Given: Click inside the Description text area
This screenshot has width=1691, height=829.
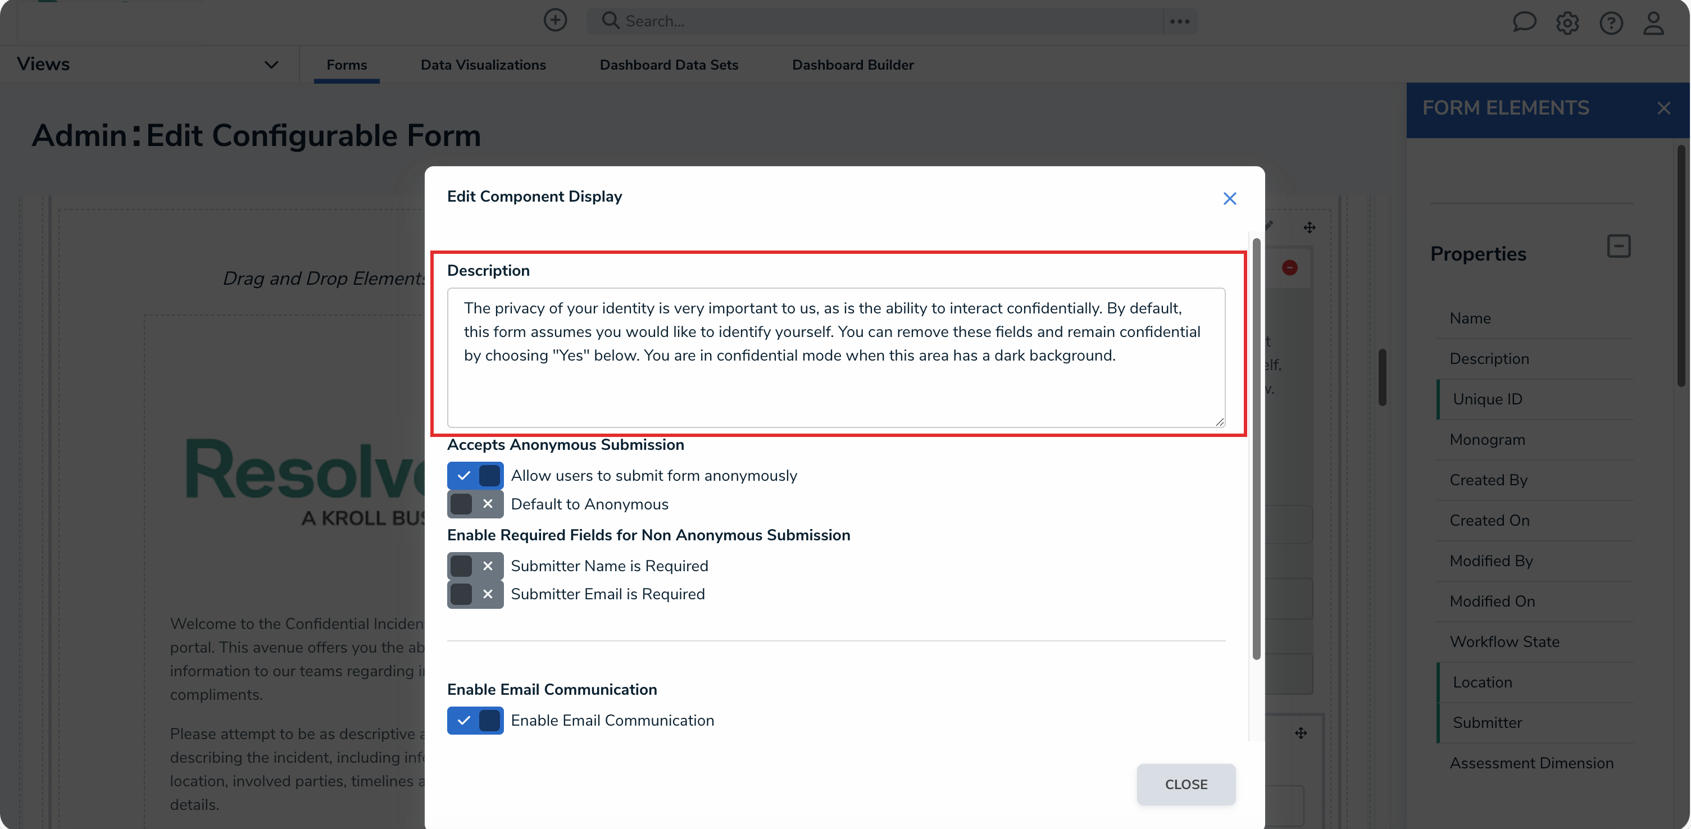Looking at the screenshot, I should click(834, 358).
